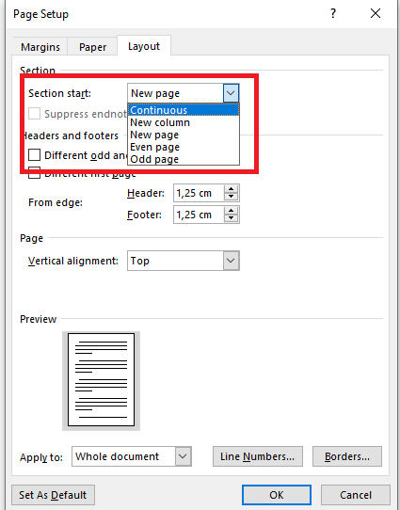The width and height of the screenshot is (400, 510).
Task: Choose Even page from section start list
Action: pos(184,147)
